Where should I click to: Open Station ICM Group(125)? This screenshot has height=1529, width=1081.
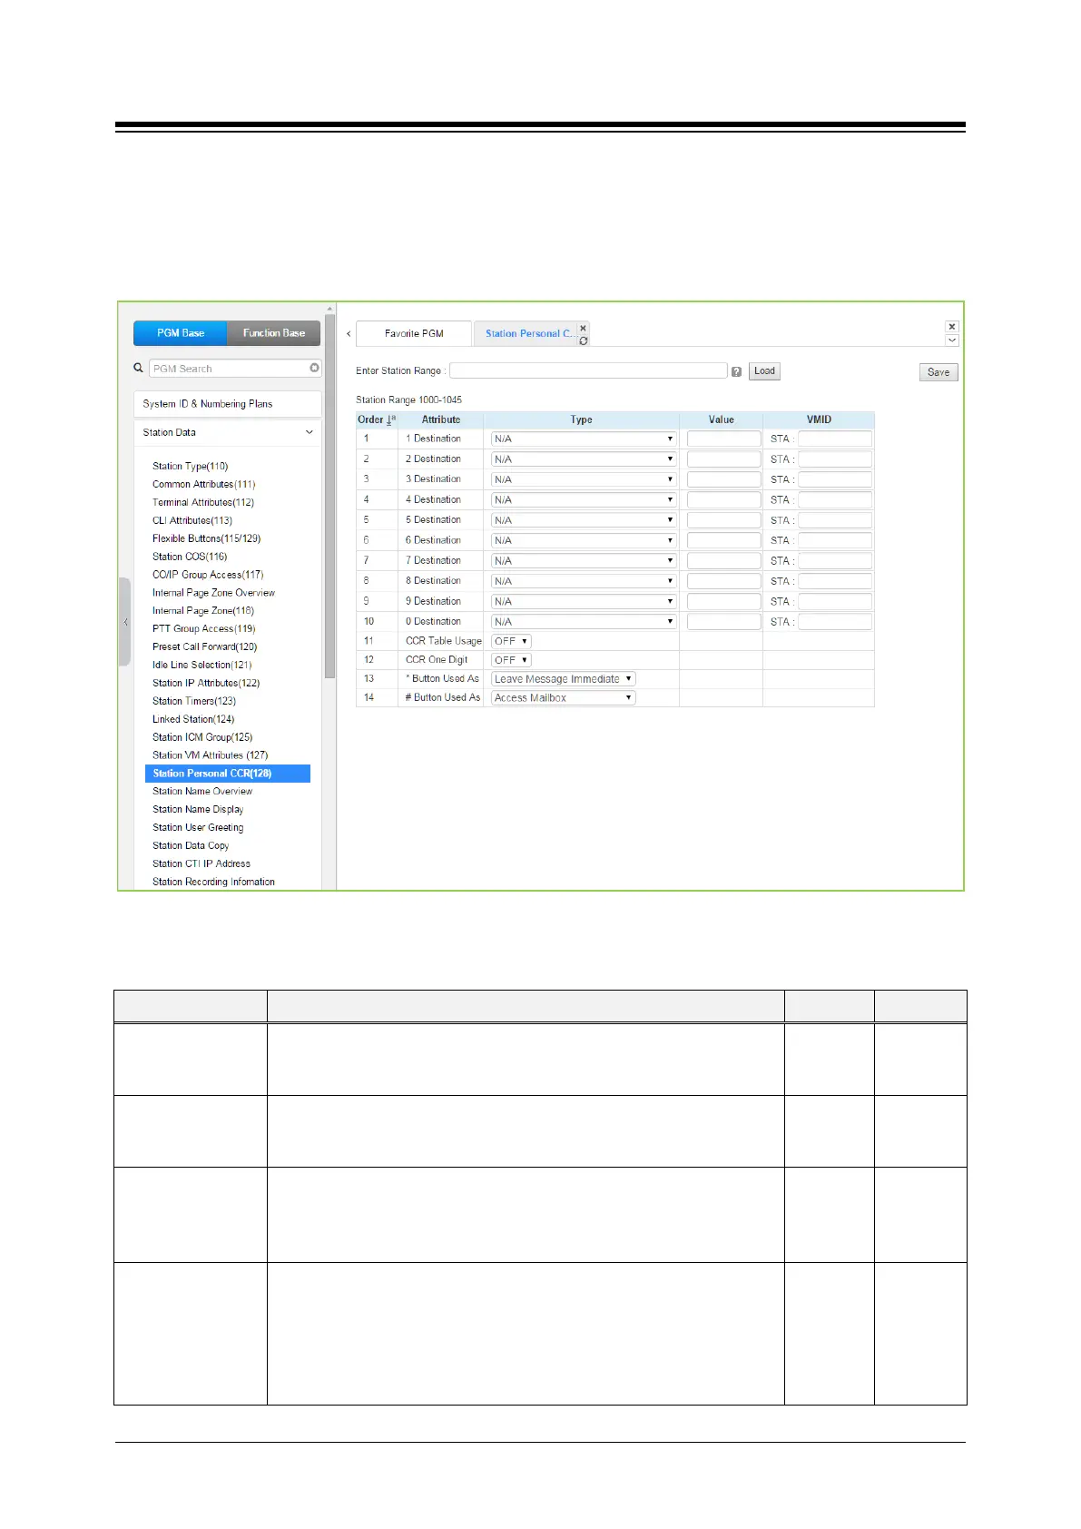click(201, 737)
